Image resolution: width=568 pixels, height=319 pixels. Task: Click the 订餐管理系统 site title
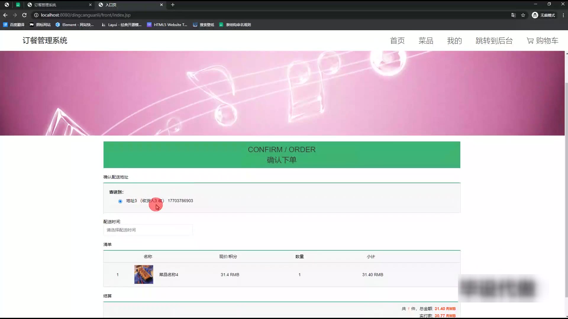click(x=45, y=40)
